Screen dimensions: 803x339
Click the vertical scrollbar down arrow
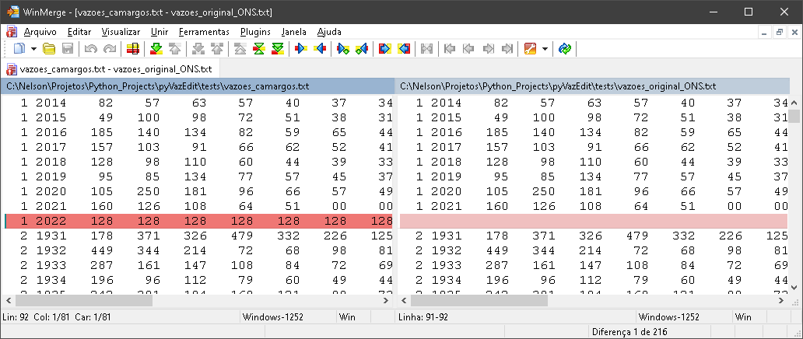794,287
